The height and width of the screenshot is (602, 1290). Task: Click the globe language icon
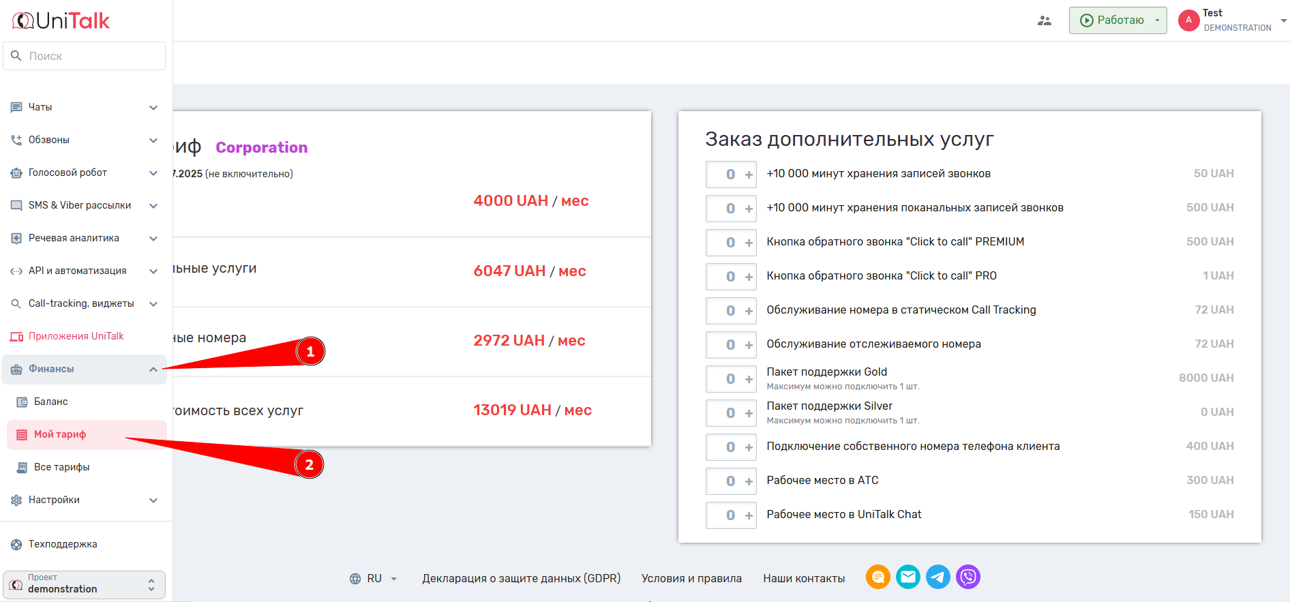[355, 579]
